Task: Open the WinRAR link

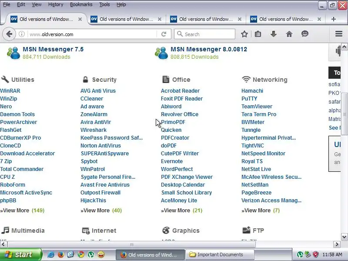Action: (x=10, y=91)
